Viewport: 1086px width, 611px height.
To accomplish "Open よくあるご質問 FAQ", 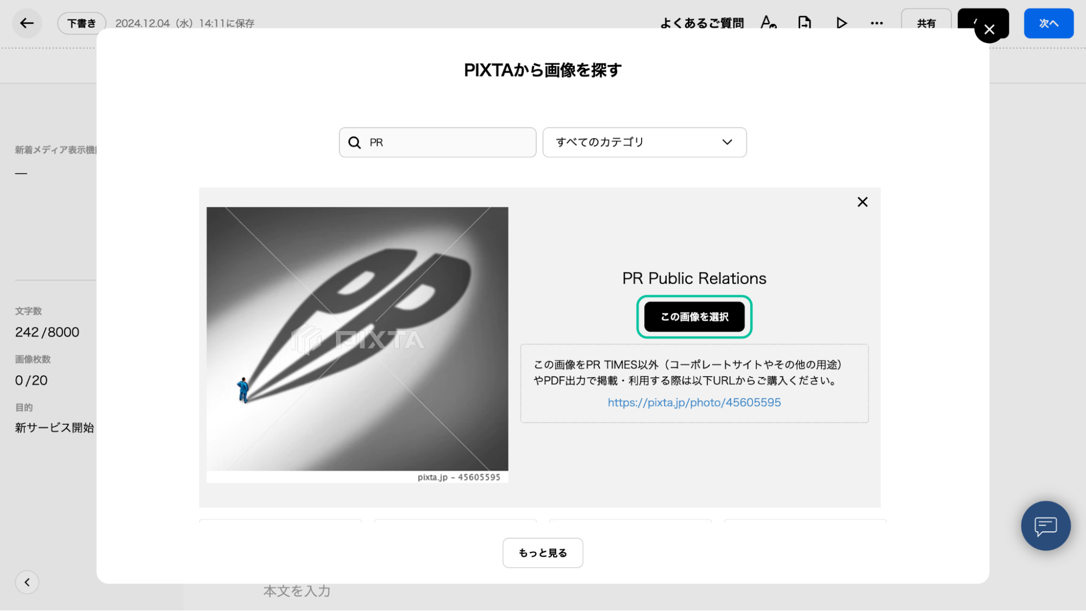I will 701,23.
